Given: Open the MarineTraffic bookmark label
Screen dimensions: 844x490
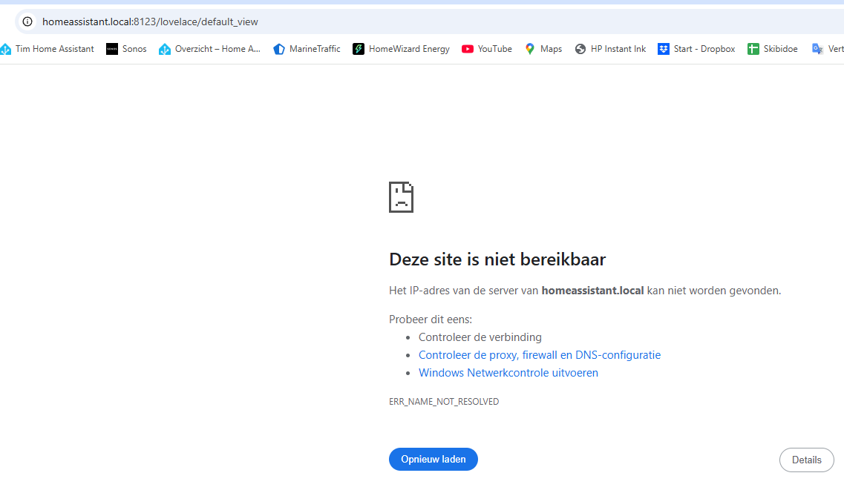Looking at the screenshot, I should pyautogui.click(x=315, y=49).
